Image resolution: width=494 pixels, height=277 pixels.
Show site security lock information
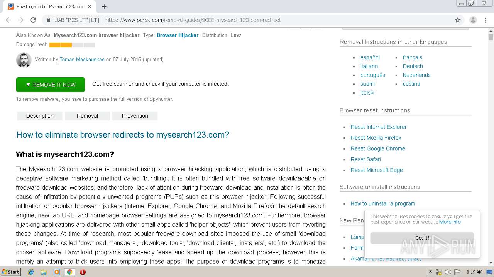click(49, 20)
